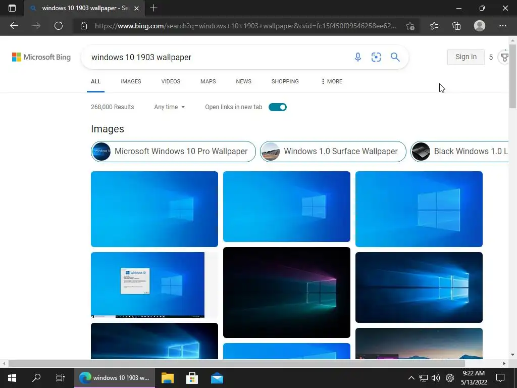Open Mail app from taskbar
This screenshot has height=388, width=517.
pos(217,378)
